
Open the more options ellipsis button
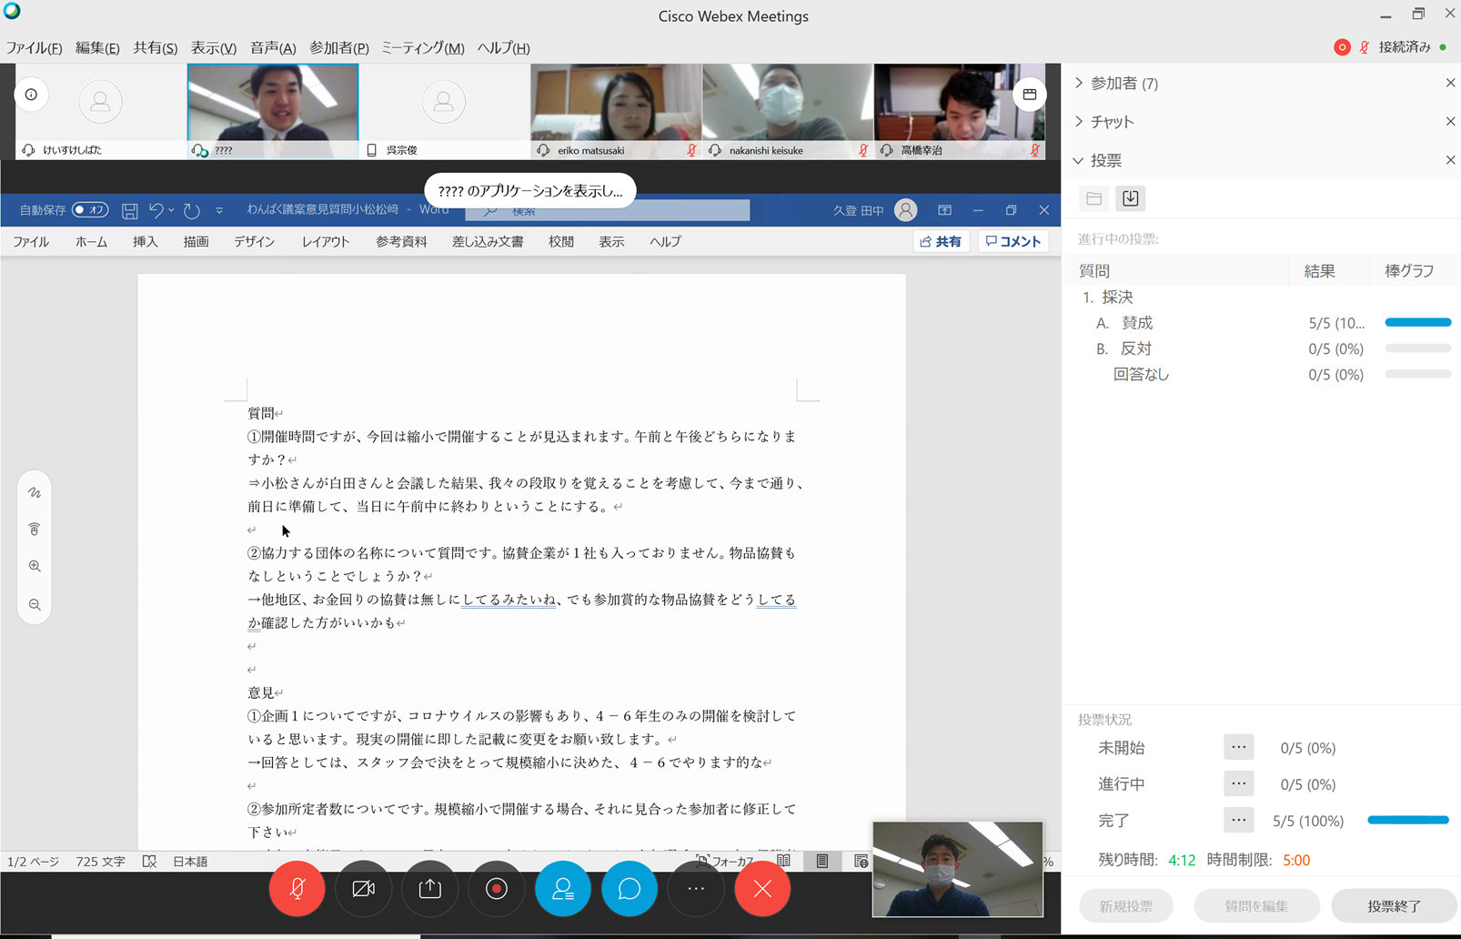click(696, 888)
